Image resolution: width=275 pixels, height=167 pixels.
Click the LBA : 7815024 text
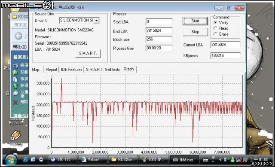point(47,49)
